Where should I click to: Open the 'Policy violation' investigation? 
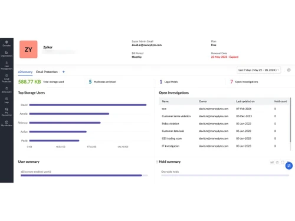[171, 124]
